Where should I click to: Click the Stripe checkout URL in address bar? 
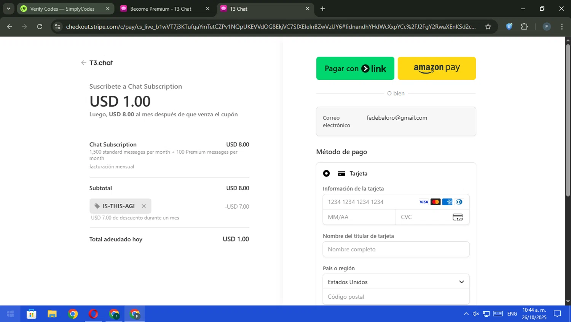[x=271, y=27]
